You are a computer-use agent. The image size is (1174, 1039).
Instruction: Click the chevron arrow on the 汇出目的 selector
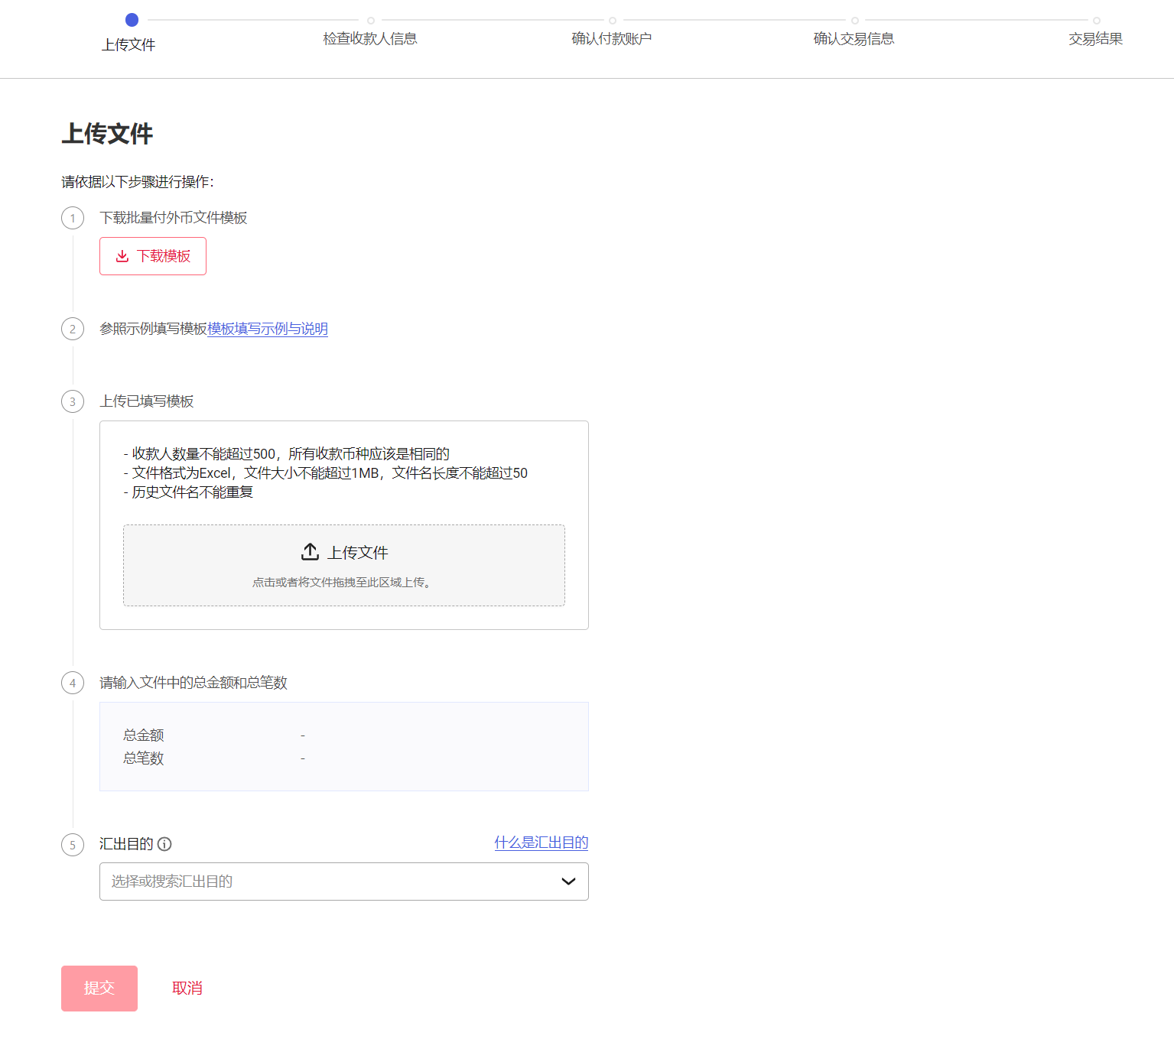567,882
